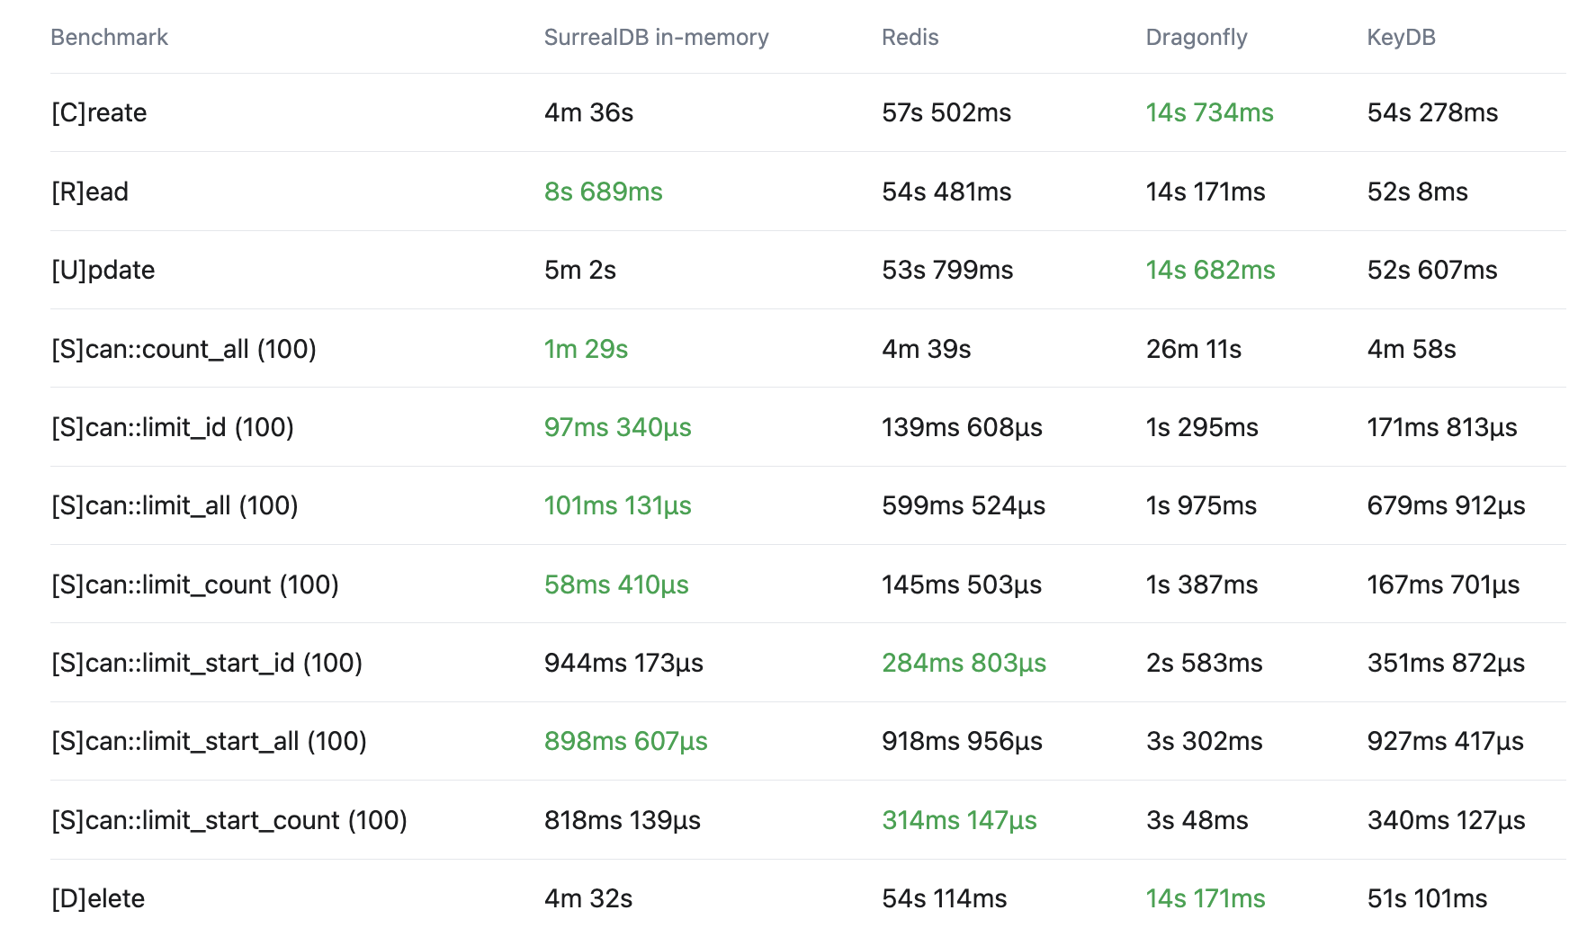Screen dimensions: 1596x946
Task: Click the KeyDB column header
Action: tap(1401, 37)
